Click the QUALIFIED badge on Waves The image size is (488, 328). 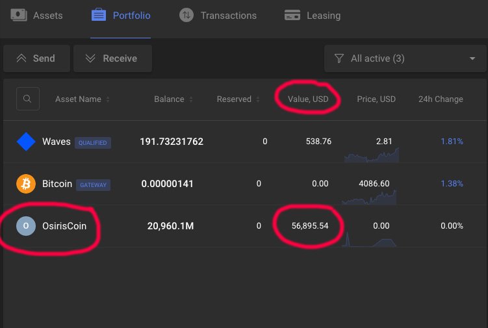[x=93, y=143]
